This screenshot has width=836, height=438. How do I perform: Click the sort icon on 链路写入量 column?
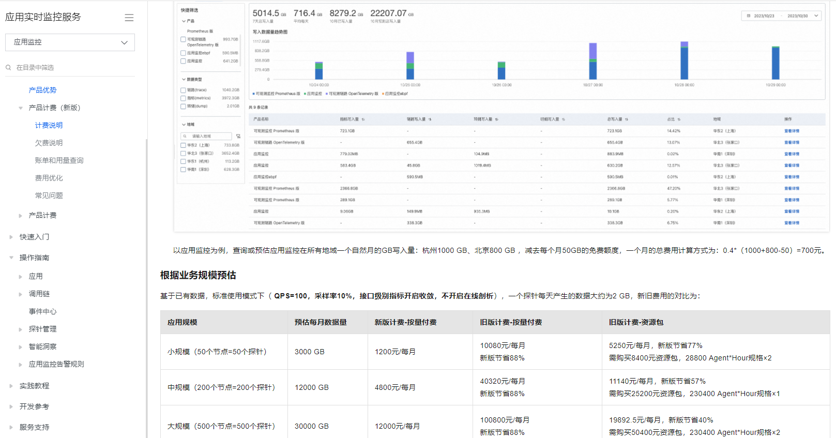pyautogui.click(x=430, y=119)
